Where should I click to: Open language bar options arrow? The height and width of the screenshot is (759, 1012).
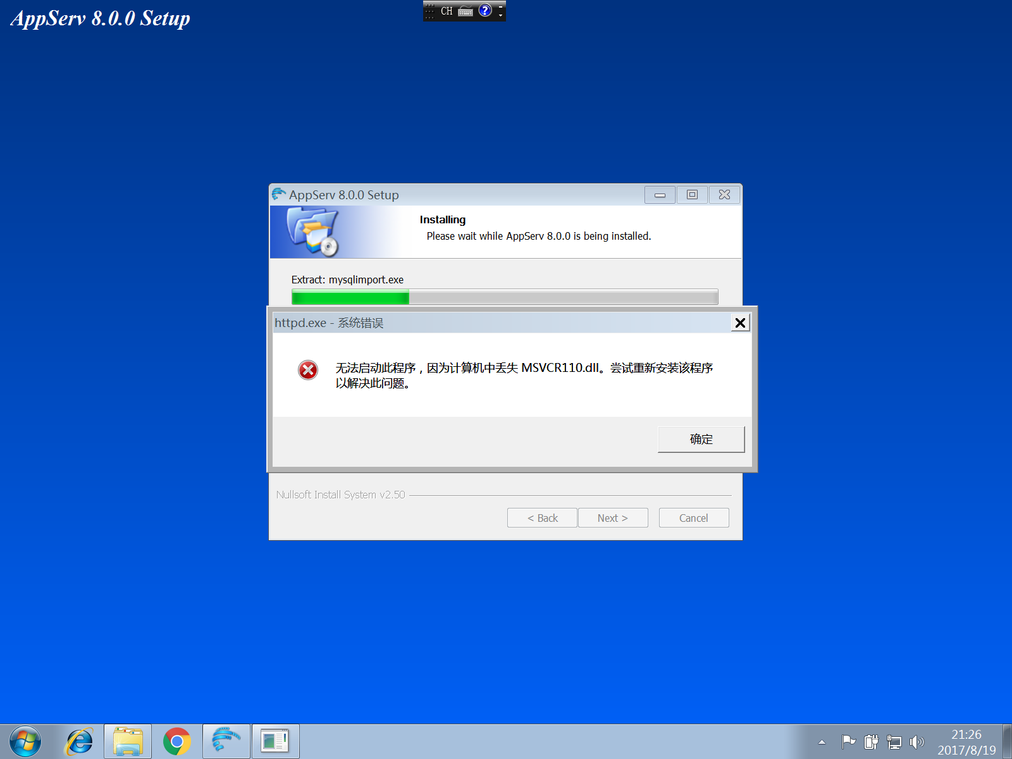(x=500, y=15)
